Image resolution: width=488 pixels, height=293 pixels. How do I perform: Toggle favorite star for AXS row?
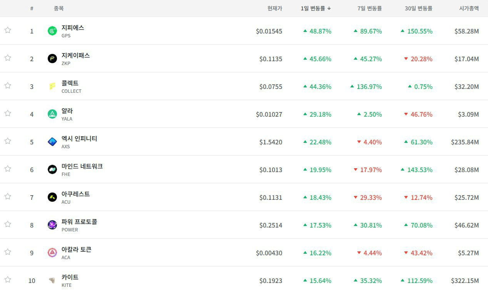[8, 141]
